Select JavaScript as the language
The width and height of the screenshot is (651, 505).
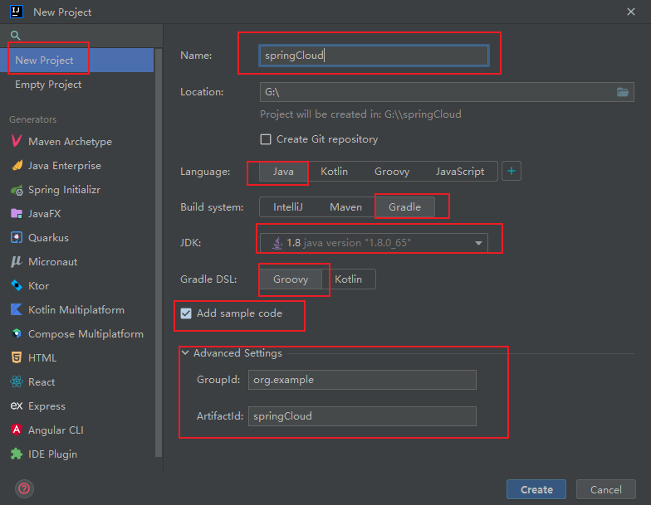point(460,172)
